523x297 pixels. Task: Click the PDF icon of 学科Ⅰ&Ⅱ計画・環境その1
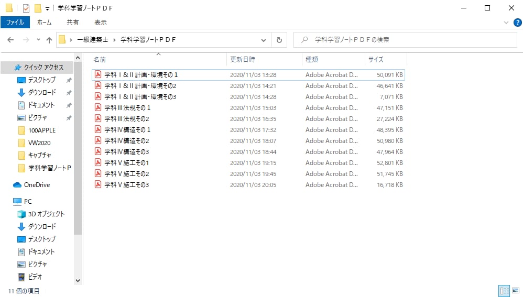[x=97, y=74]
